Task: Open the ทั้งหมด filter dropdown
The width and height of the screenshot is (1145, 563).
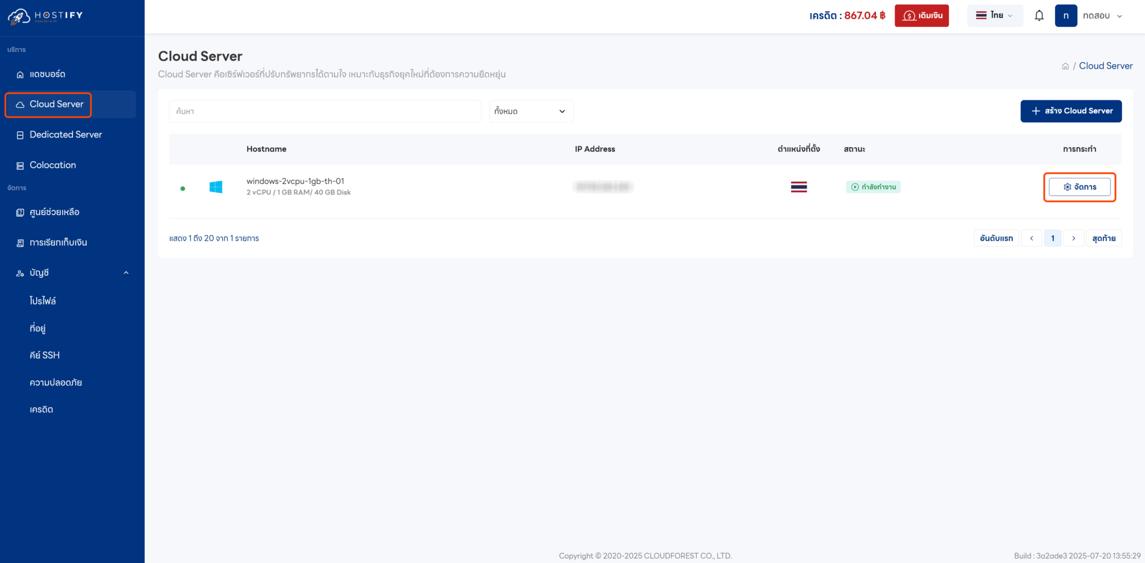Action: pos(530,111)
